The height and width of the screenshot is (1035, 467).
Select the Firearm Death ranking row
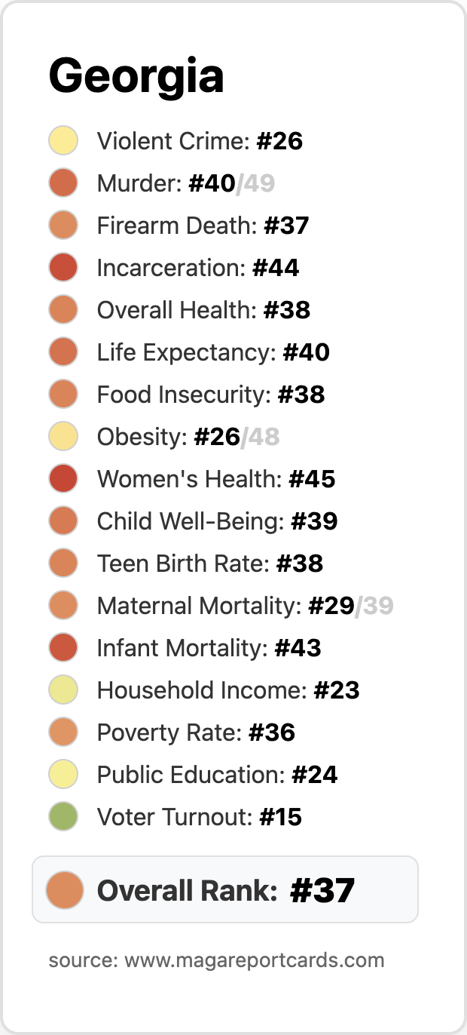(x=179, y=226)
